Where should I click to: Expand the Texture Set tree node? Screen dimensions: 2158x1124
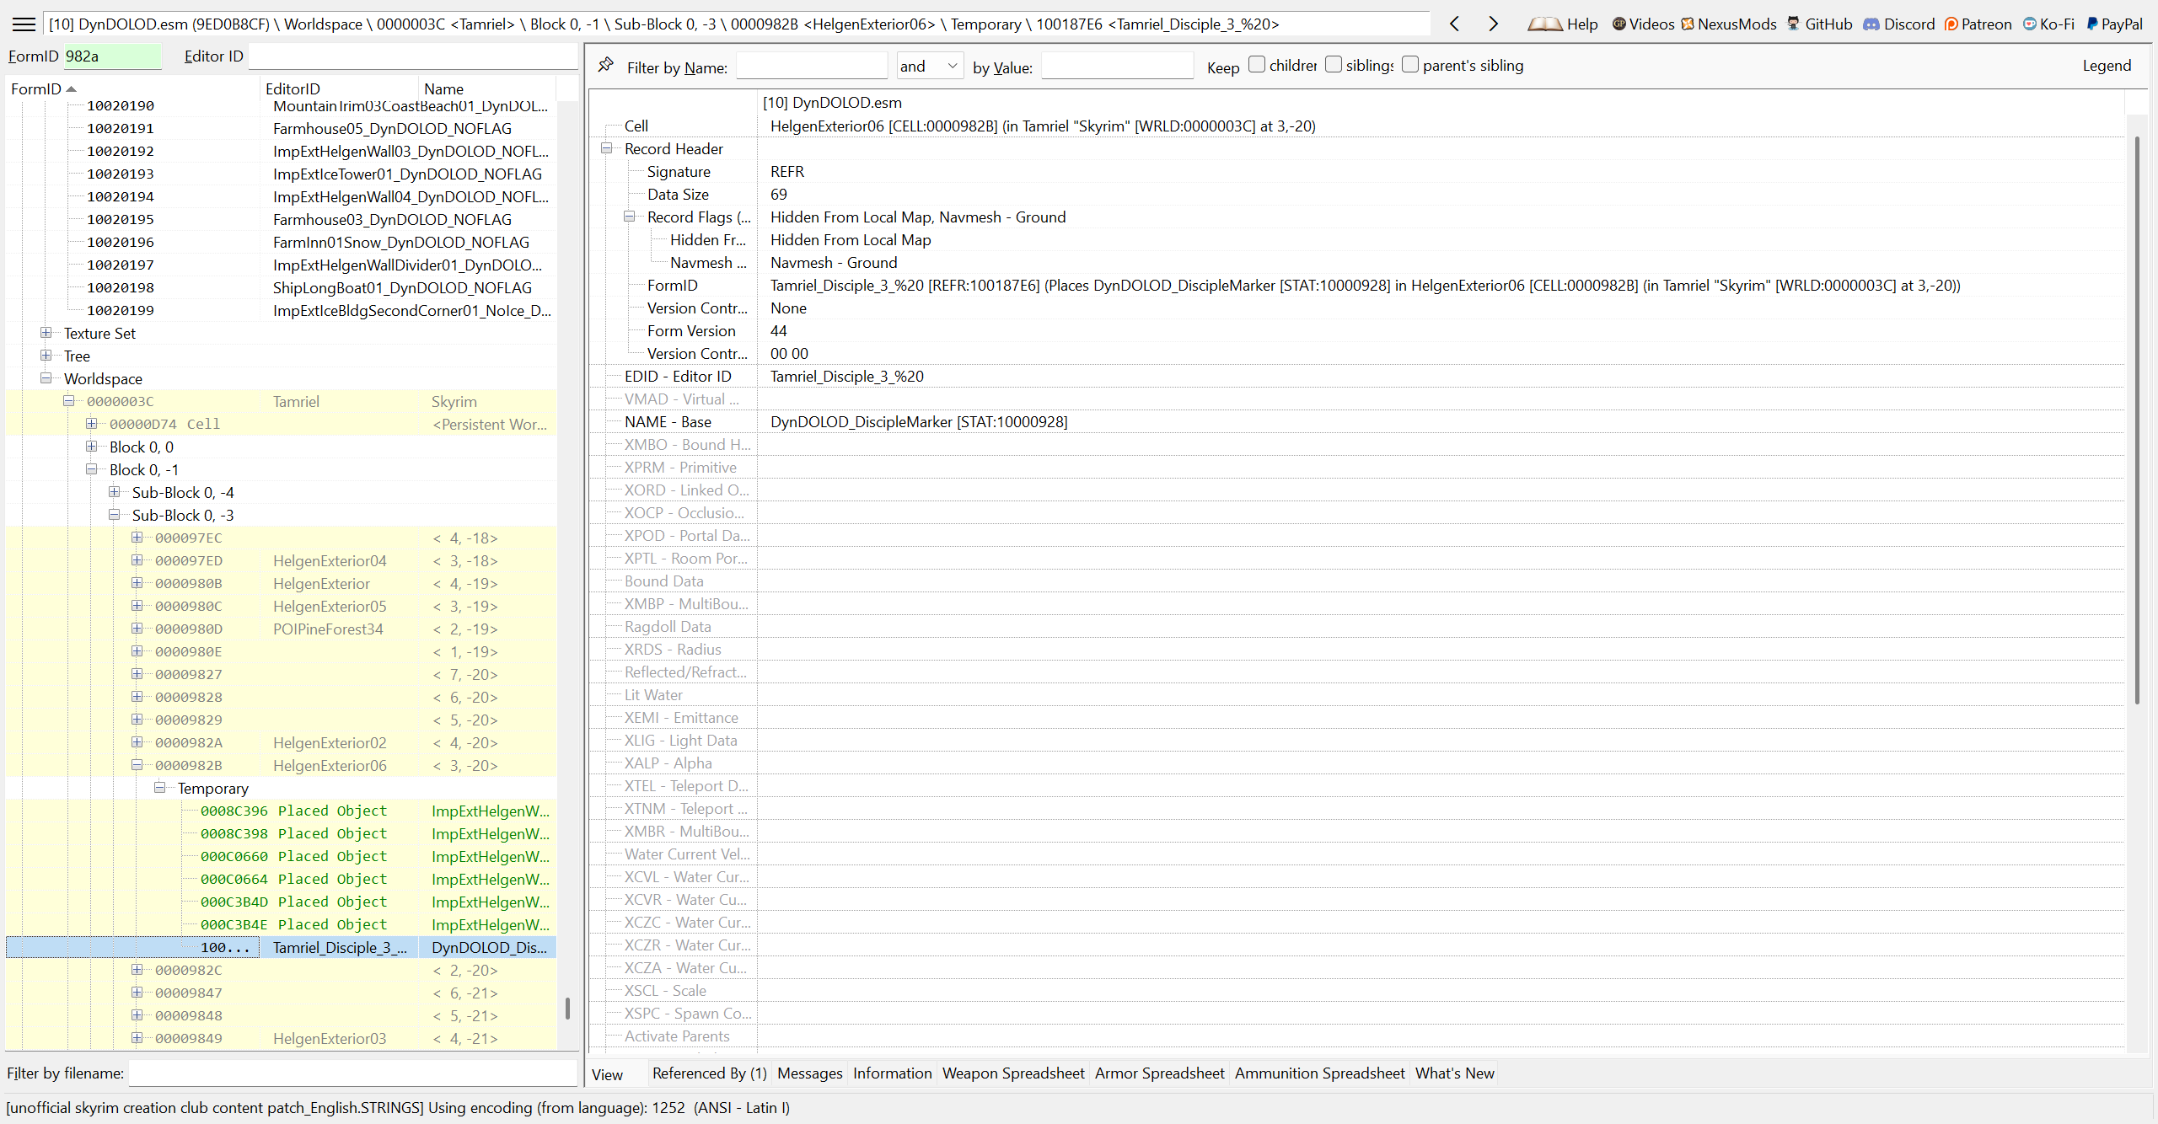(x=46, y=333)
